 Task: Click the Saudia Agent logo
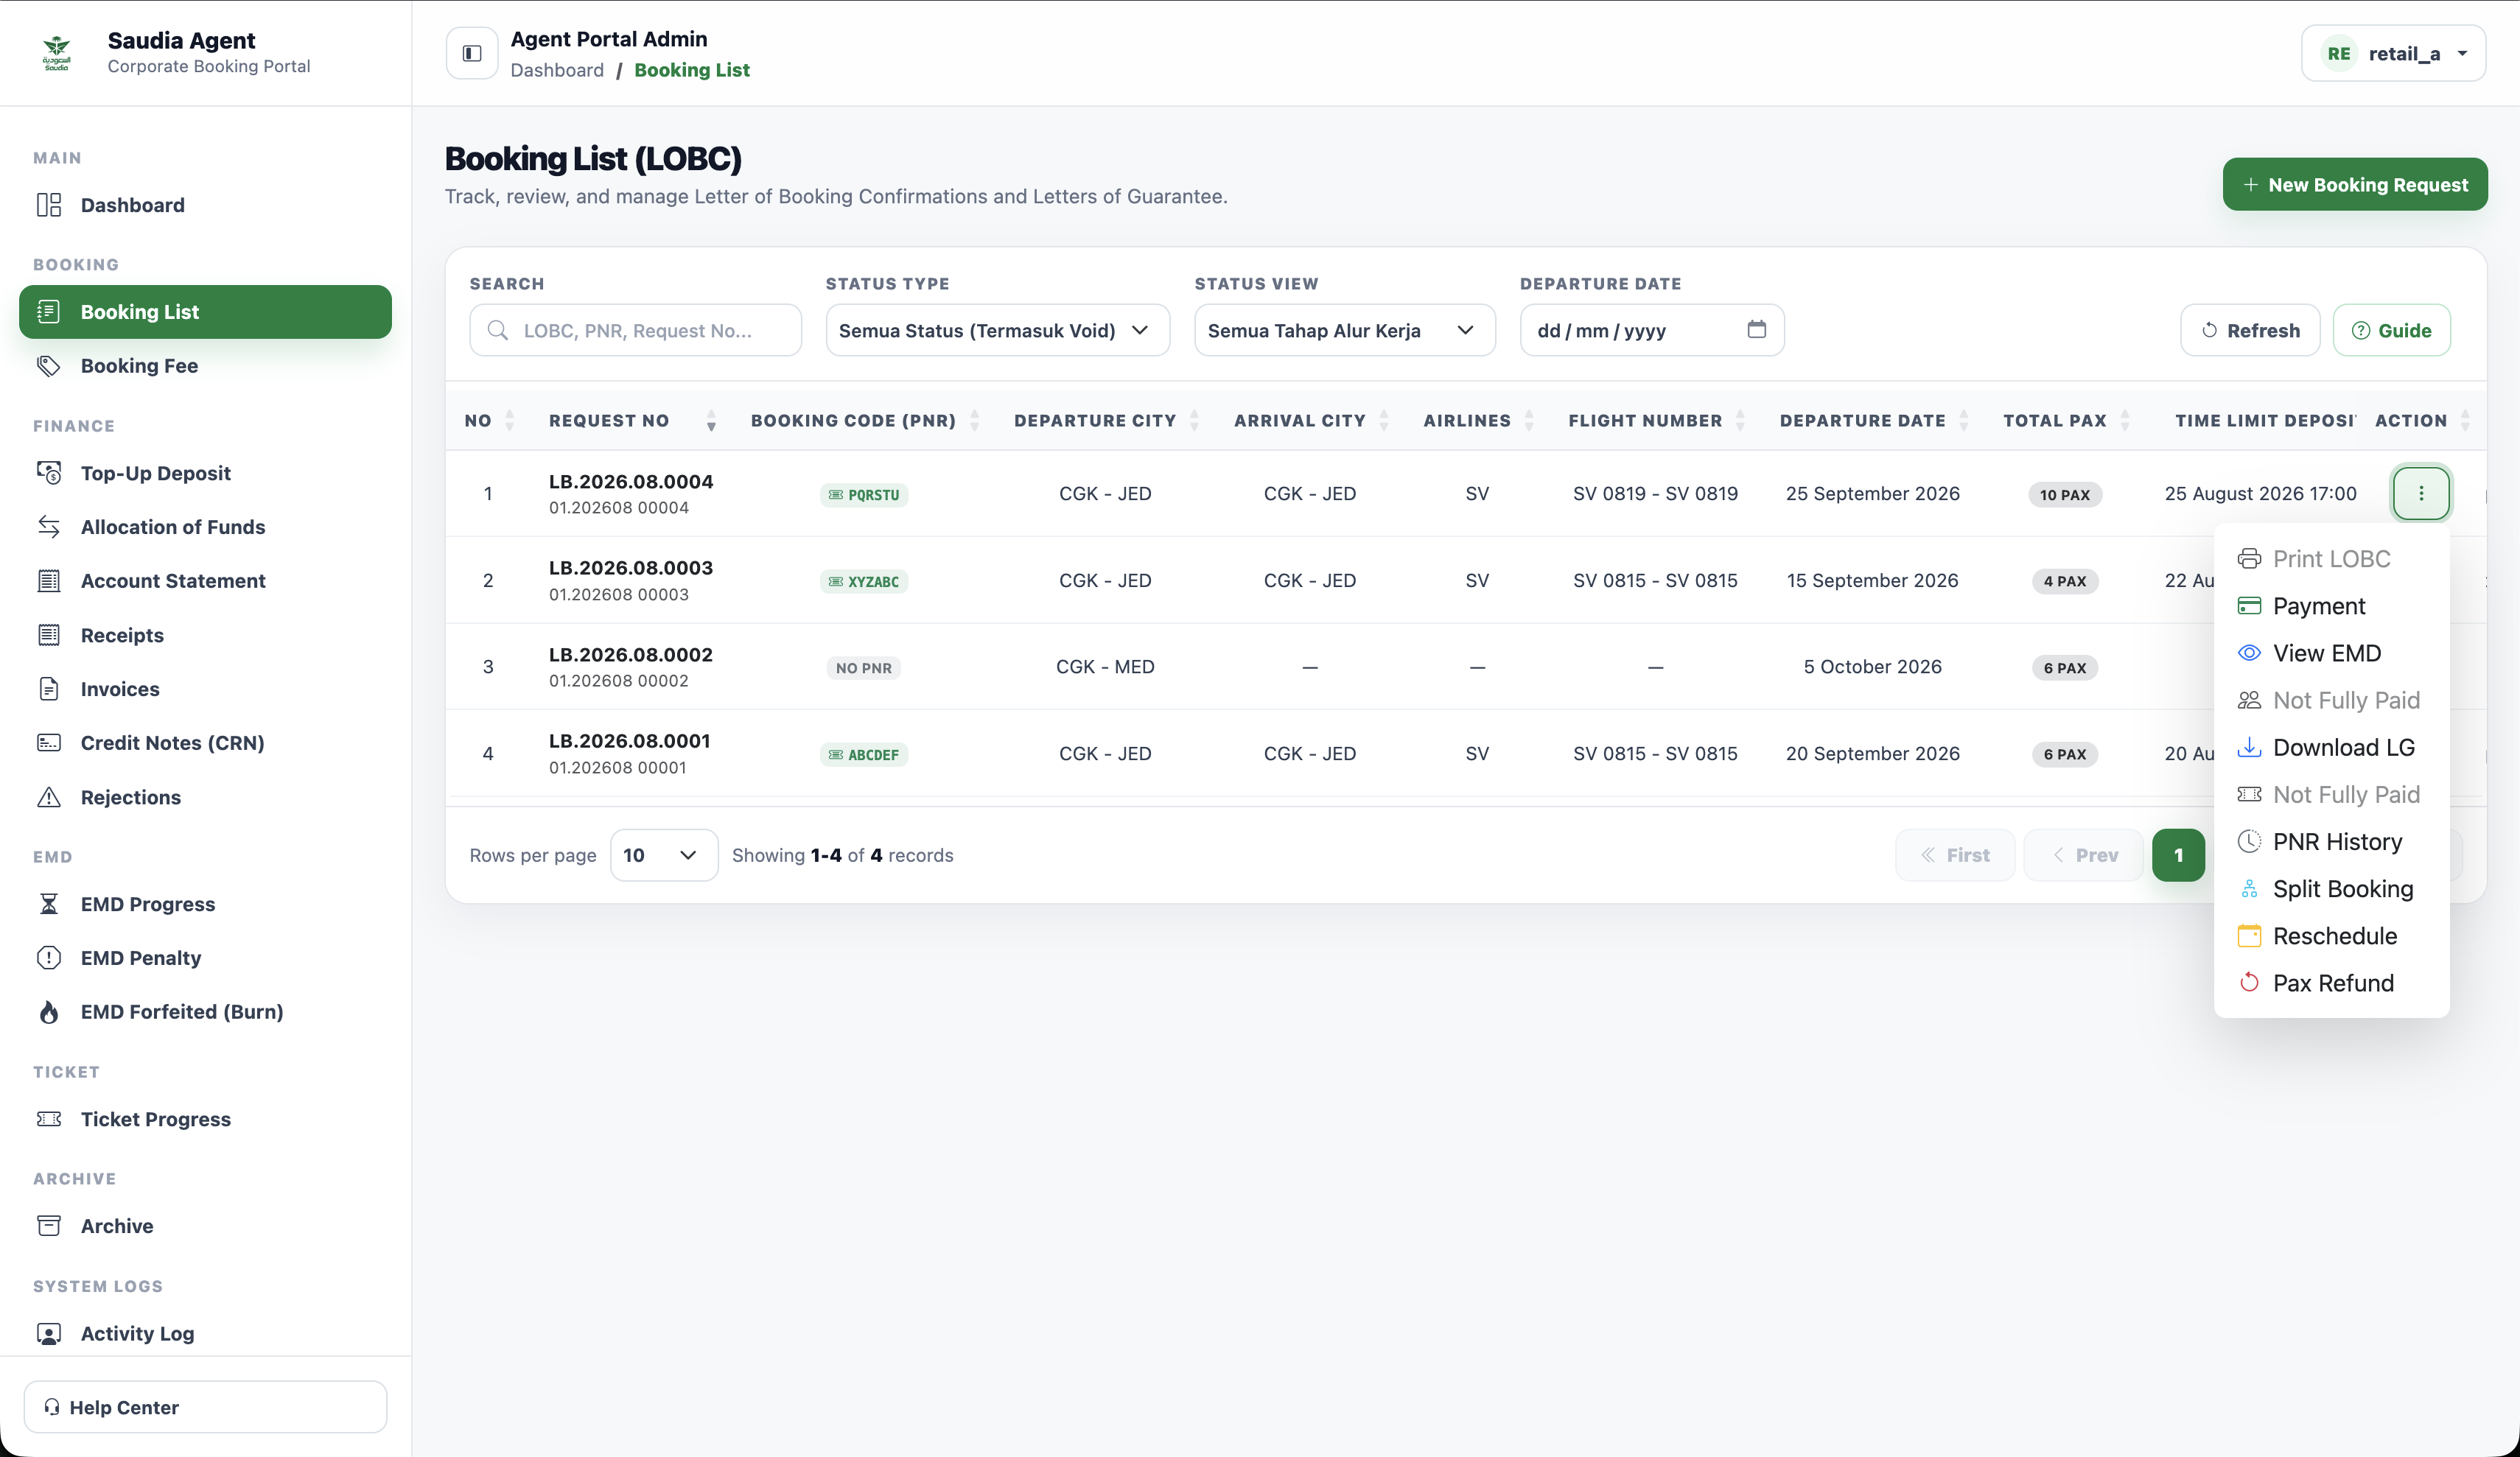[57, 52]
